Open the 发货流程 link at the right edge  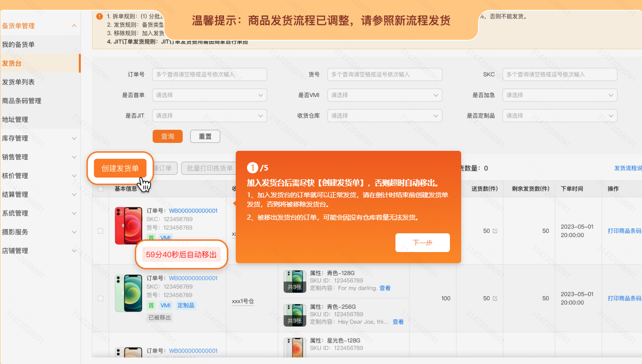[628, 168]
